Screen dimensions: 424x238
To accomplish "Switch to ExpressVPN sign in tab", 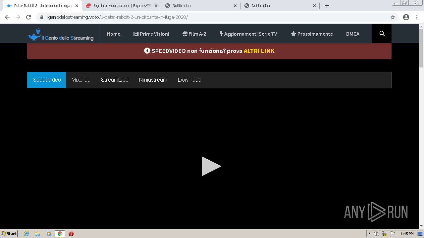I will (x=122, y=6).
